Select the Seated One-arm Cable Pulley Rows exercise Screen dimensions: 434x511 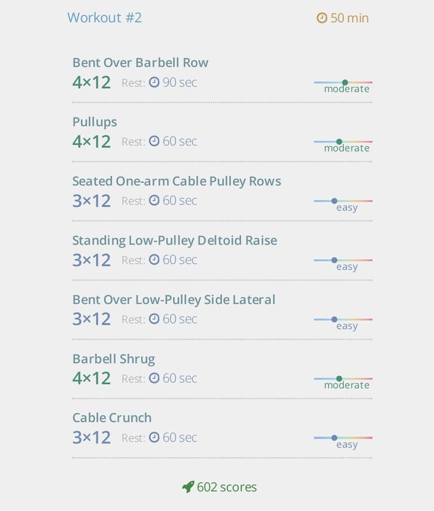pos(176,181)
